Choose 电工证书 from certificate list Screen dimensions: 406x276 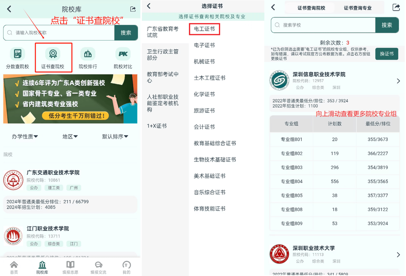pyautogui.click(x=204, y=29)
